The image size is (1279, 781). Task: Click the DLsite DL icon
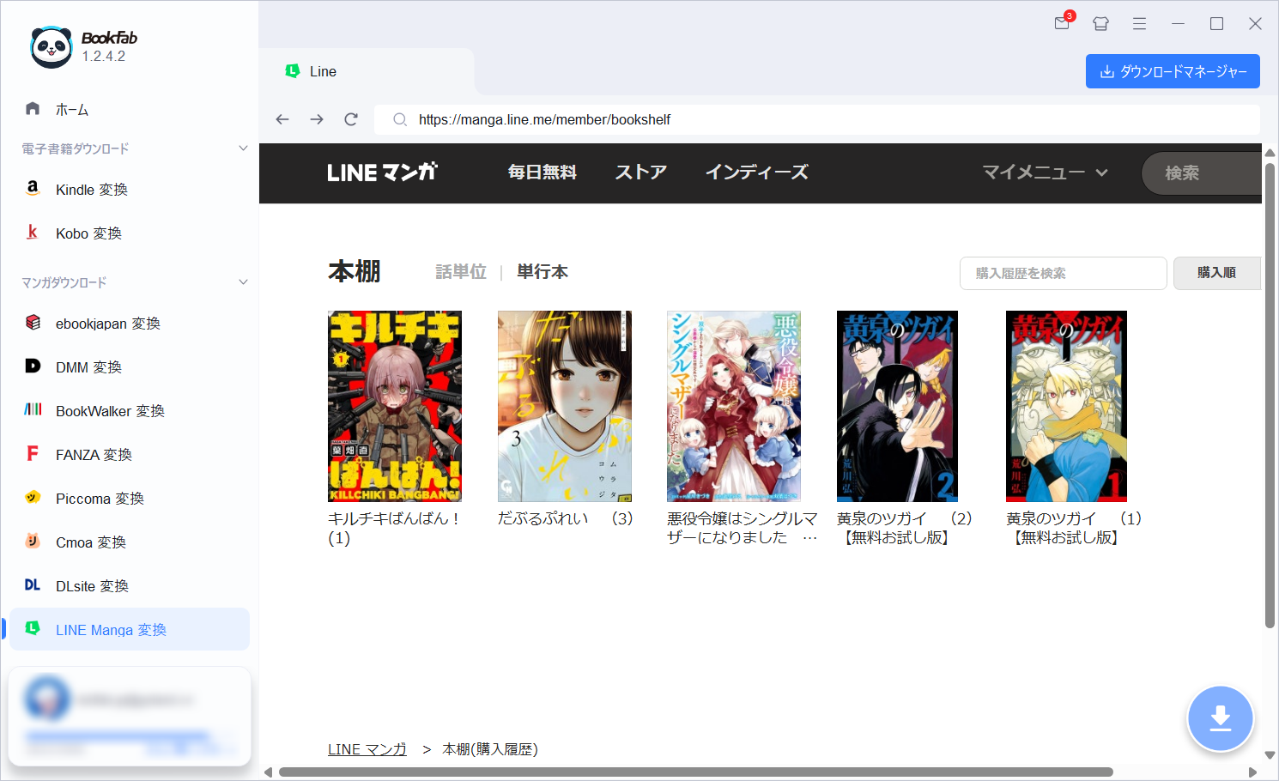coord(33,584)
